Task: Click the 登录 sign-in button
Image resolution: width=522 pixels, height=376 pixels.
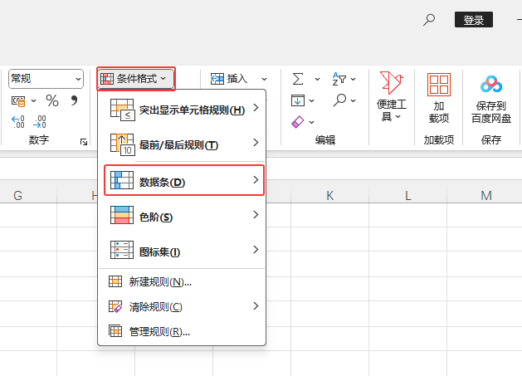Action: coord(474,20)
